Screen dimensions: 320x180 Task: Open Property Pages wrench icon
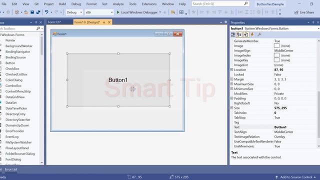pos(259,34)
